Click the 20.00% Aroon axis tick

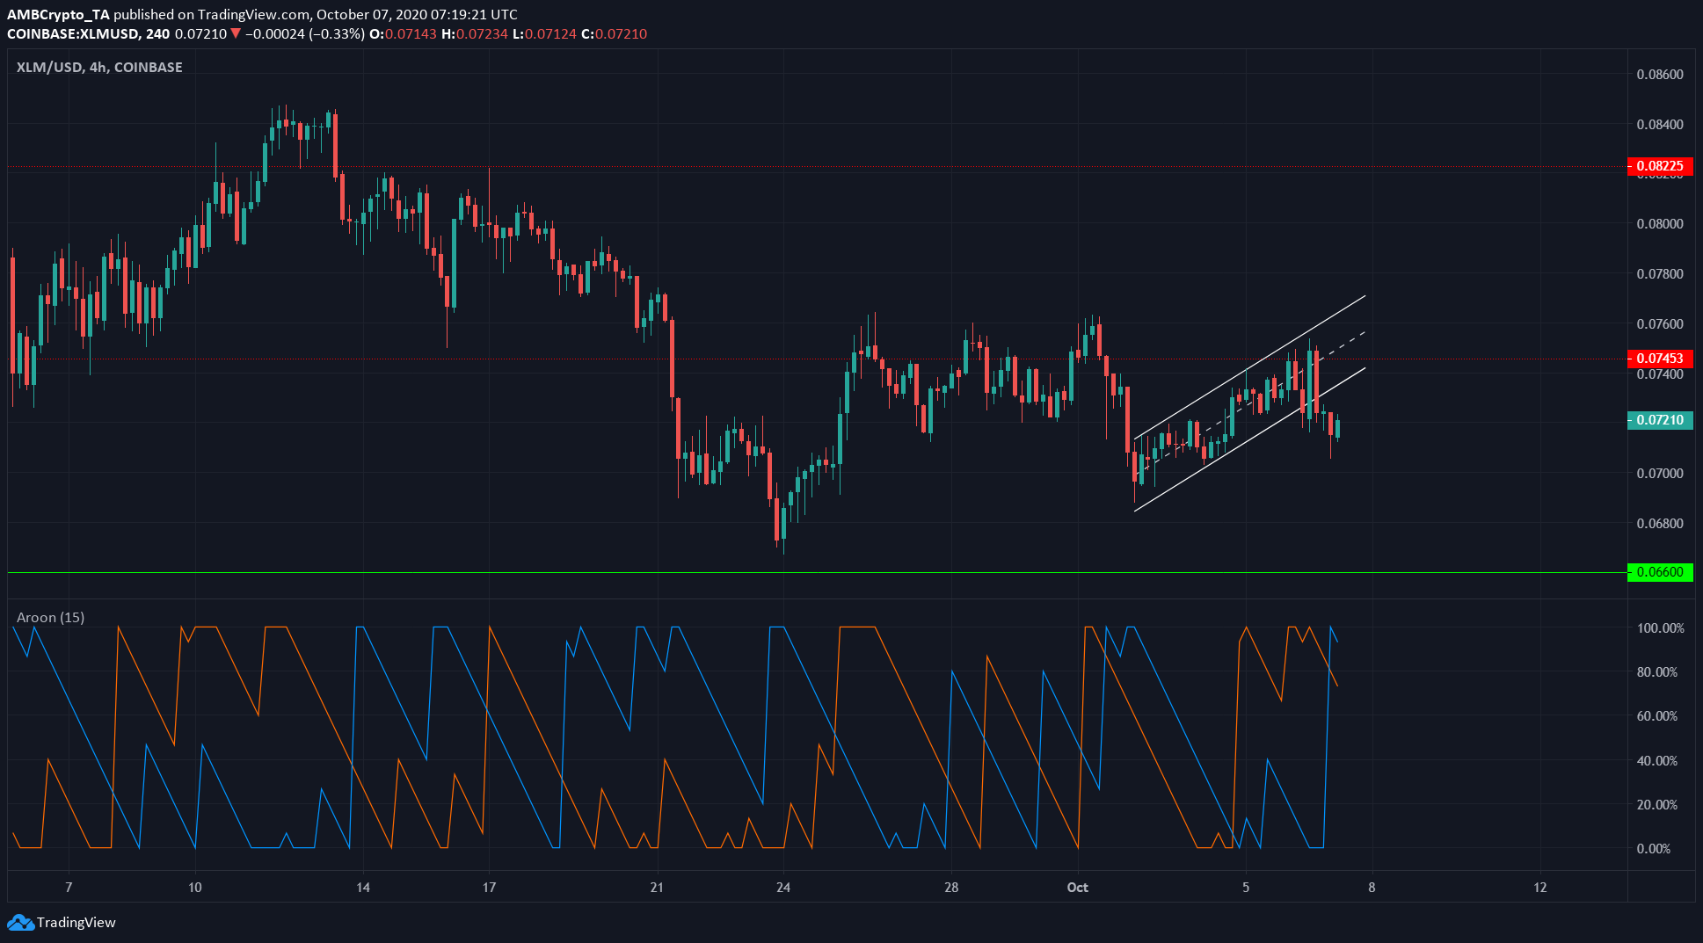click(x=1657, y=804)
